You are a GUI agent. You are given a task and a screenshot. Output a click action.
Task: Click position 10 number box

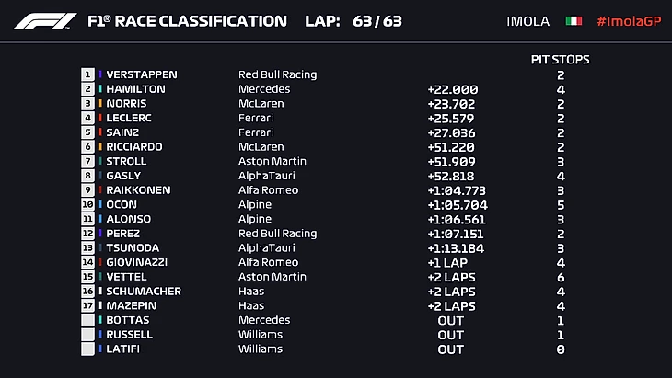tap(88, 204)
